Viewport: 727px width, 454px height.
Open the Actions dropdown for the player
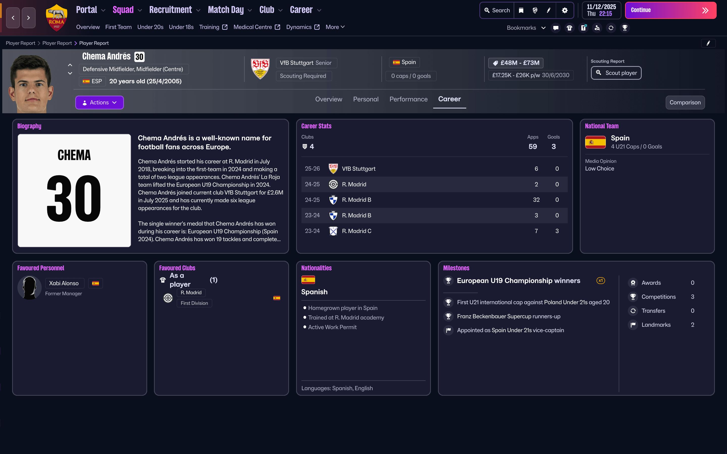pos(99,102)
